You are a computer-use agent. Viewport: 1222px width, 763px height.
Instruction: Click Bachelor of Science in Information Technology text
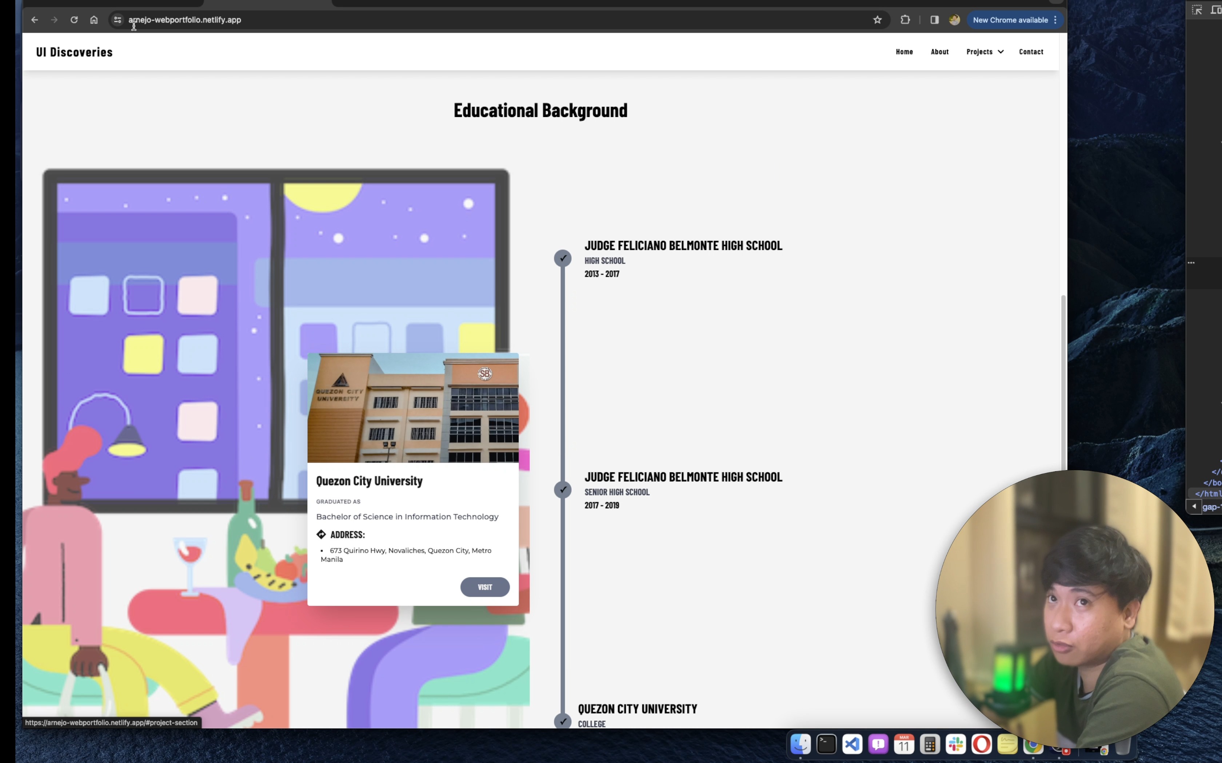tap(407, 517)
